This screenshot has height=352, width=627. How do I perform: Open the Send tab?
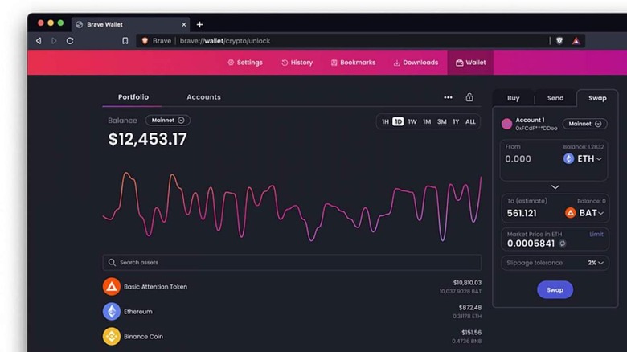555,98
